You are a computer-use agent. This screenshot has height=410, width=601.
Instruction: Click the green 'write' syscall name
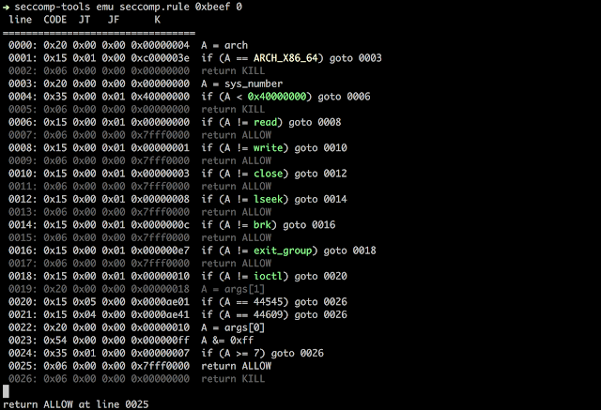(x=268, y=147)
